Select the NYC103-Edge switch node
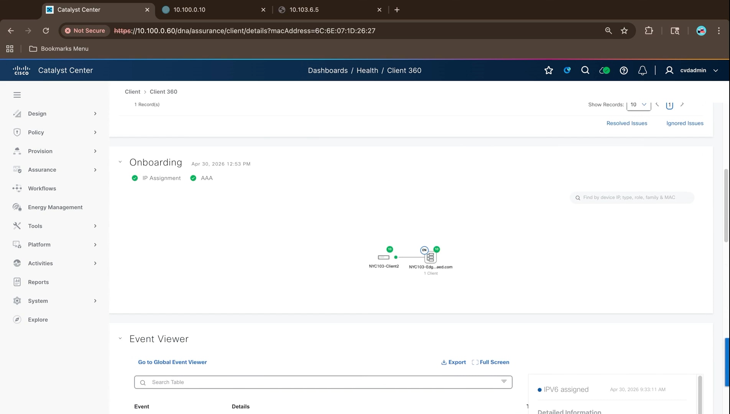 [x=430, y=257]
